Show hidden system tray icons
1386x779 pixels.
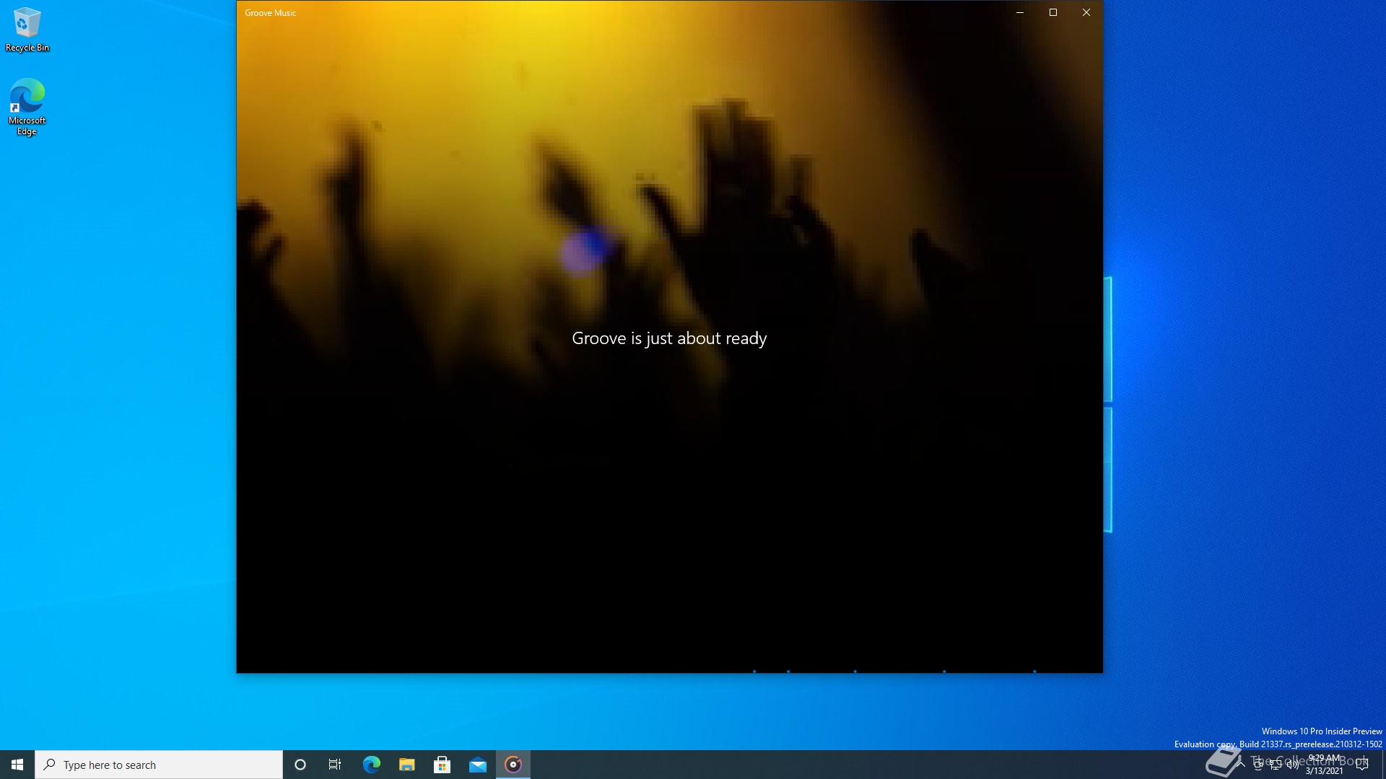(1241, 765)
